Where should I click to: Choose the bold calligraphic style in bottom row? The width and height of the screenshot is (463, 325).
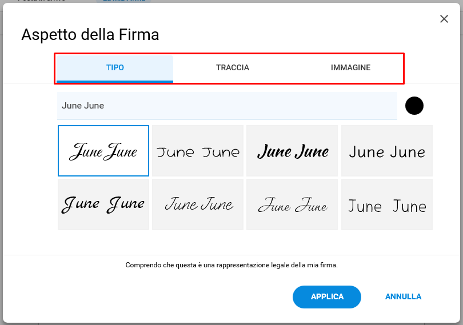(103, 204)
